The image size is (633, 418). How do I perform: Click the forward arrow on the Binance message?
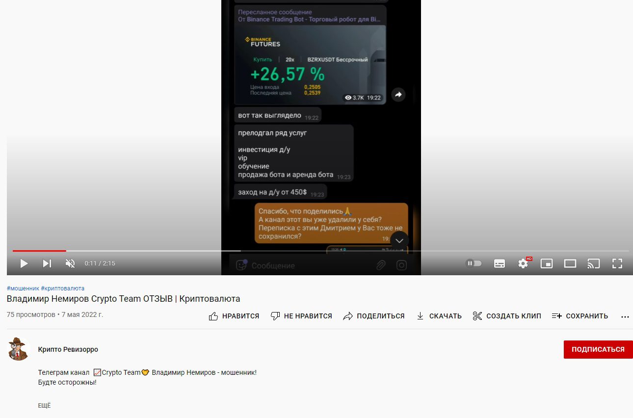click(x=398, y=95)
